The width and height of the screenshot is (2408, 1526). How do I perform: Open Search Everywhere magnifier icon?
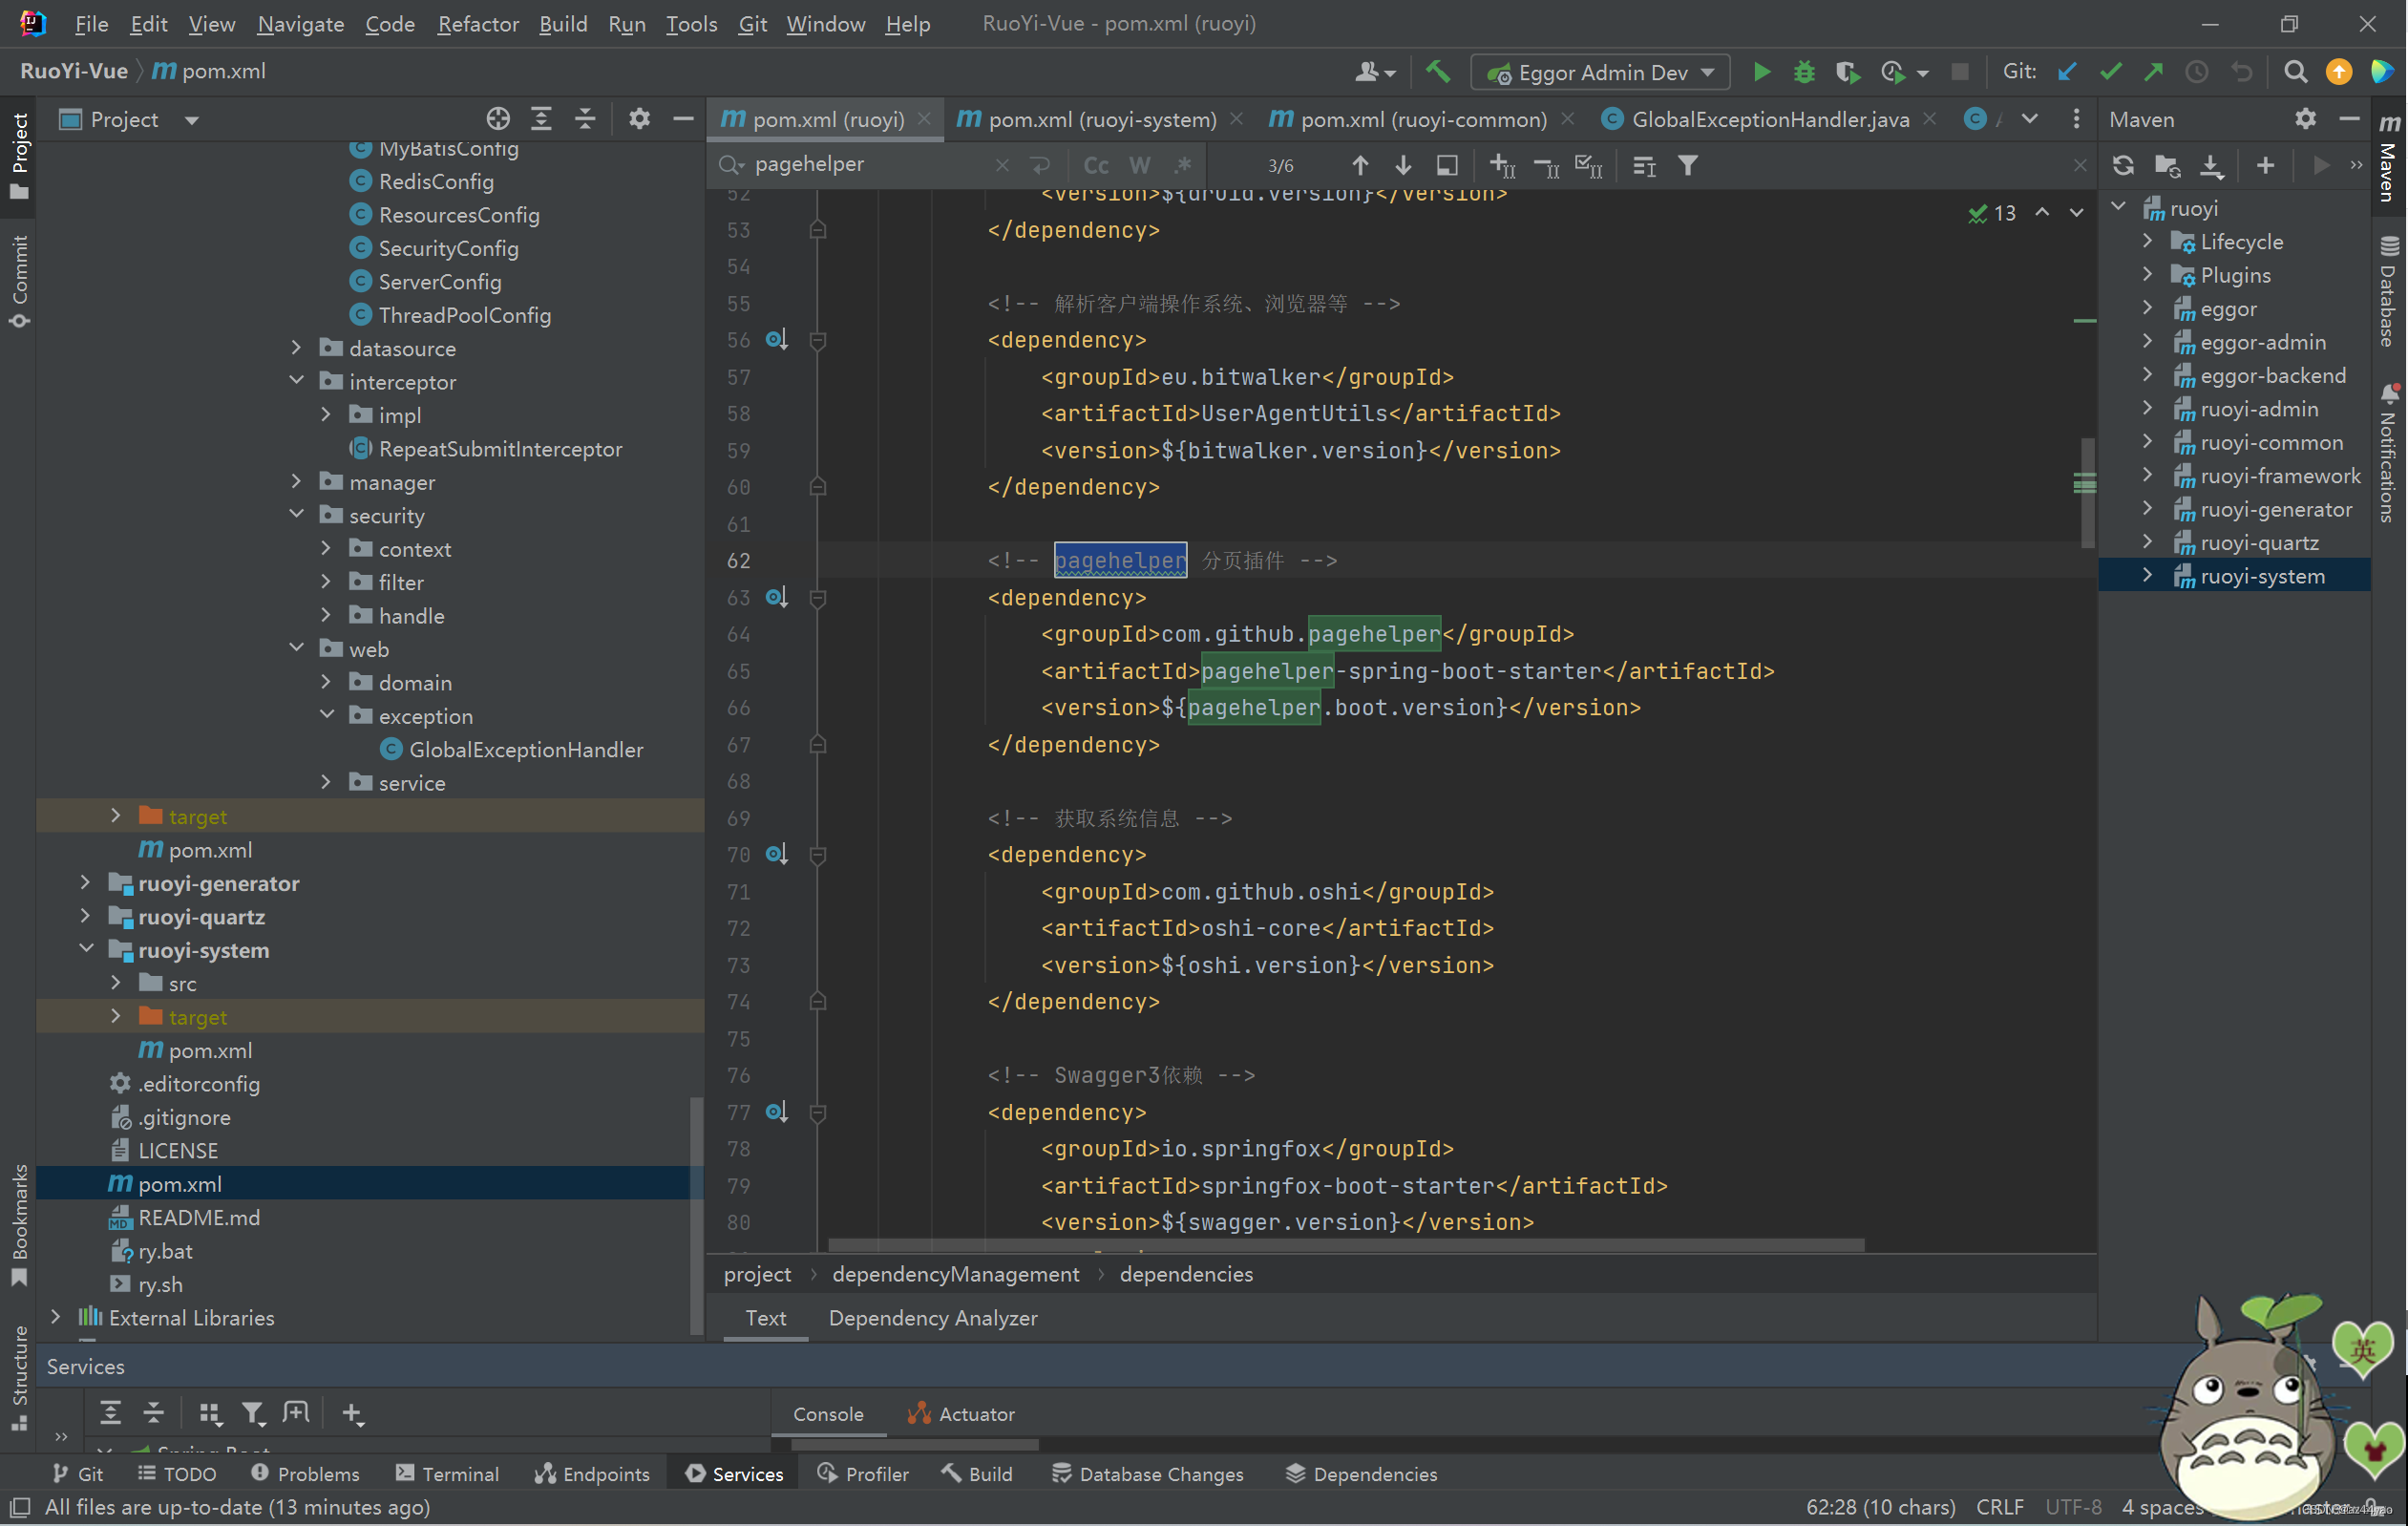[2295, 72]
